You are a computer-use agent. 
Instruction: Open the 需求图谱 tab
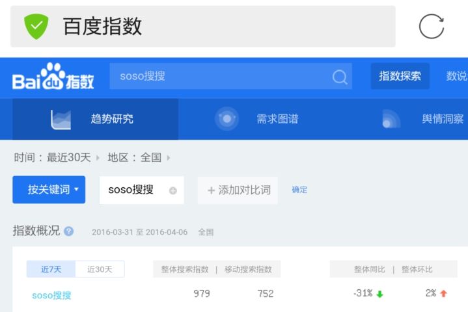(277, 119)
